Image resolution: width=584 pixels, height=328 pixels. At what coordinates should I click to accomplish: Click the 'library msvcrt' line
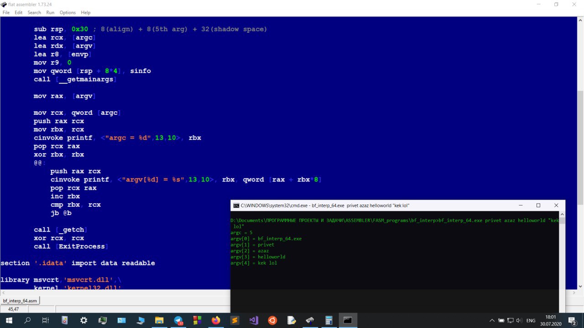coord(61,280)
